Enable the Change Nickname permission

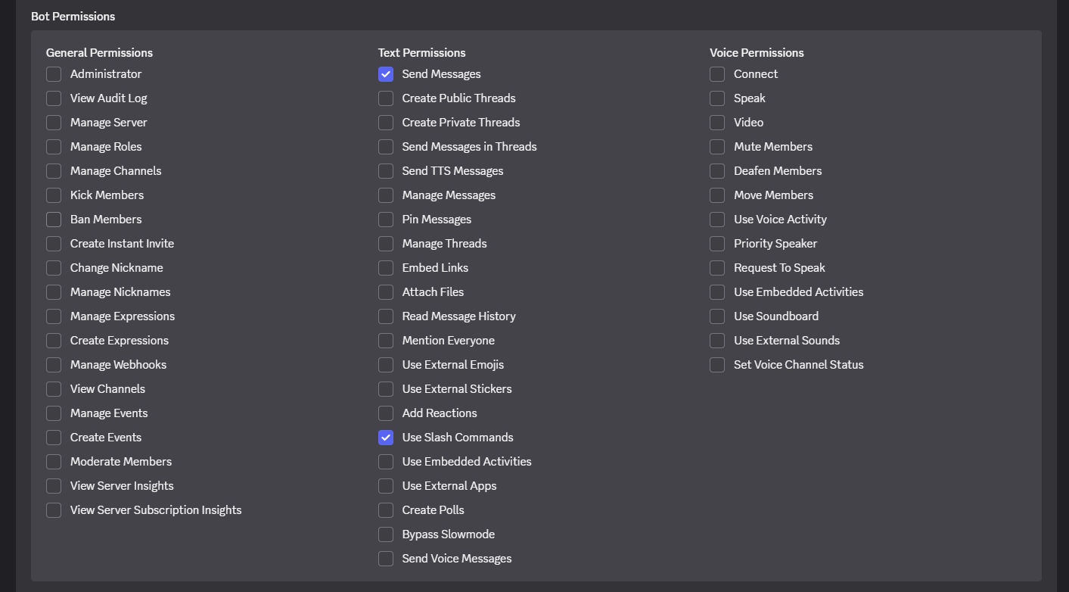pyautogui.click(x=54, y=267)
